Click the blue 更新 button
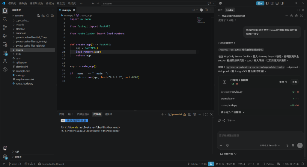 [x=260, y=3]
